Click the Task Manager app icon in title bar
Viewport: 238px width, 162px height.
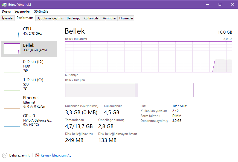pyautogui.click(x=4, y=4)
